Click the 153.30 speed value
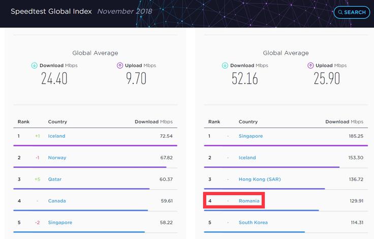Viewport: 374px width, 239px height. coord(356,158)
